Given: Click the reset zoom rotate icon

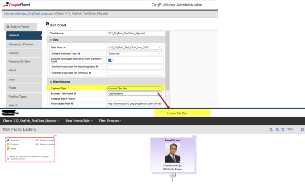Looking at the screenshot, I should pyautogui.click(x=283, y=130).
